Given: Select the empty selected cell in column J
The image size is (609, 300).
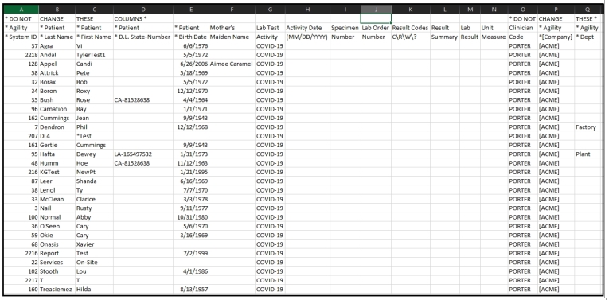Looking at the screenshot, I should 376,18.
